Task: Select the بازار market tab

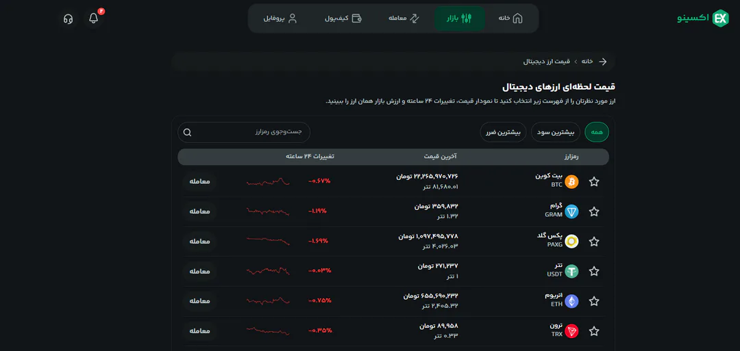Action: pos(459,18)
